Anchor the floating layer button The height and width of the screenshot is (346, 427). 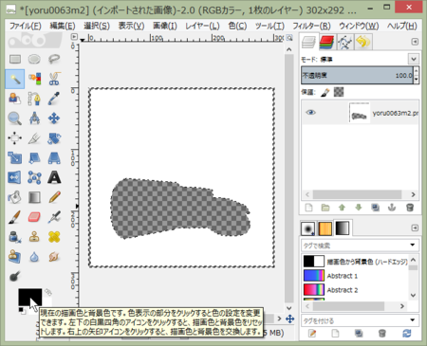click(x=392, y=208)
